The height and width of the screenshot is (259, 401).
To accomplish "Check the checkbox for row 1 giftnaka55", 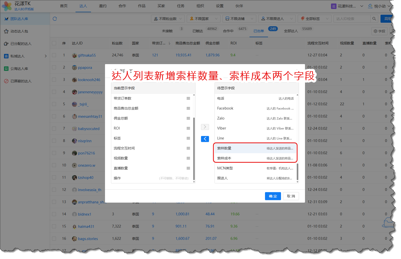I will click(x=54, y=55).
